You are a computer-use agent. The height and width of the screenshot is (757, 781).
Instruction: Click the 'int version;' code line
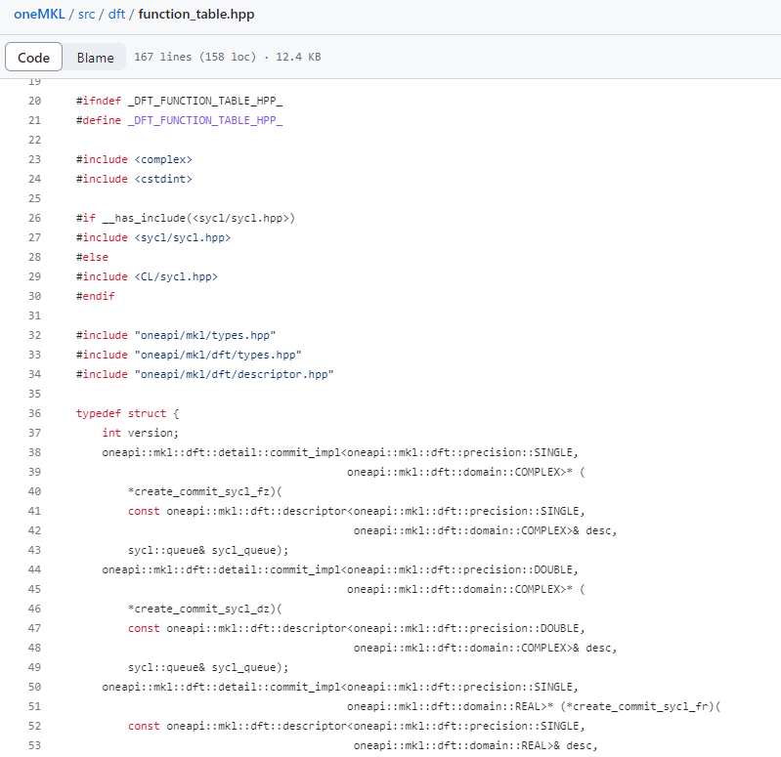coord(141,433)
